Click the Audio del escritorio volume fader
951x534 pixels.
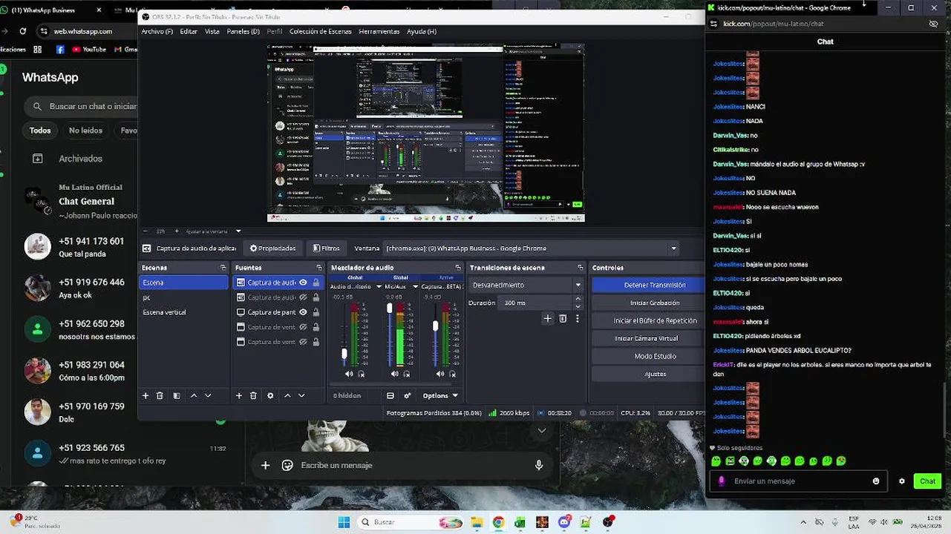point(344,355)
